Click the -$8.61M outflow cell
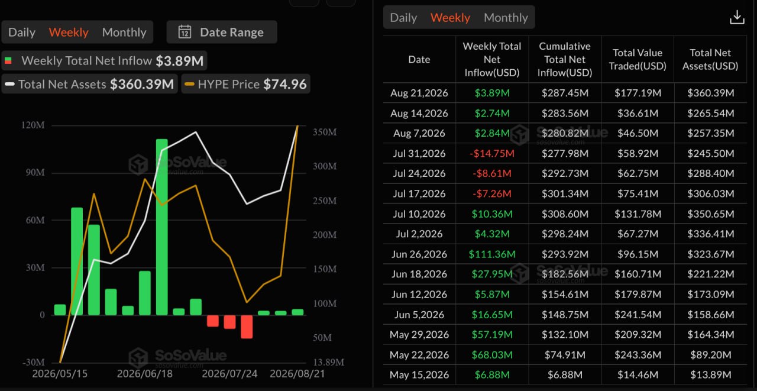The width and height of the screenshot is (757, 391). pos(492,173)
